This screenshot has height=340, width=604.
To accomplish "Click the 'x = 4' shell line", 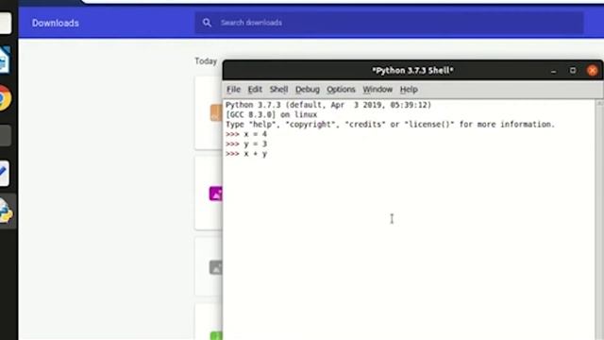I will point(246,134).
